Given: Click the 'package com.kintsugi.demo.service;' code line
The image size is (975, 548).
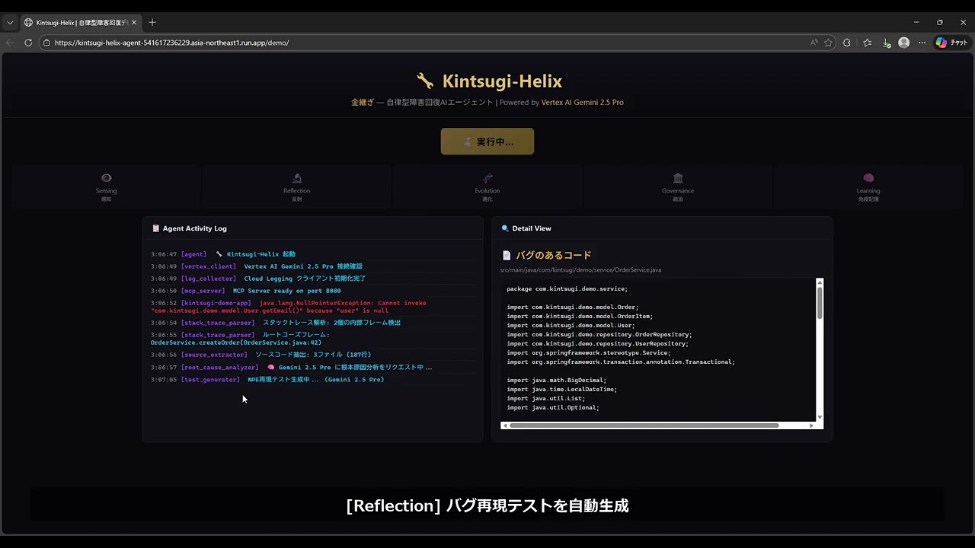Looking at the screenshot, I should click(567, 289).
